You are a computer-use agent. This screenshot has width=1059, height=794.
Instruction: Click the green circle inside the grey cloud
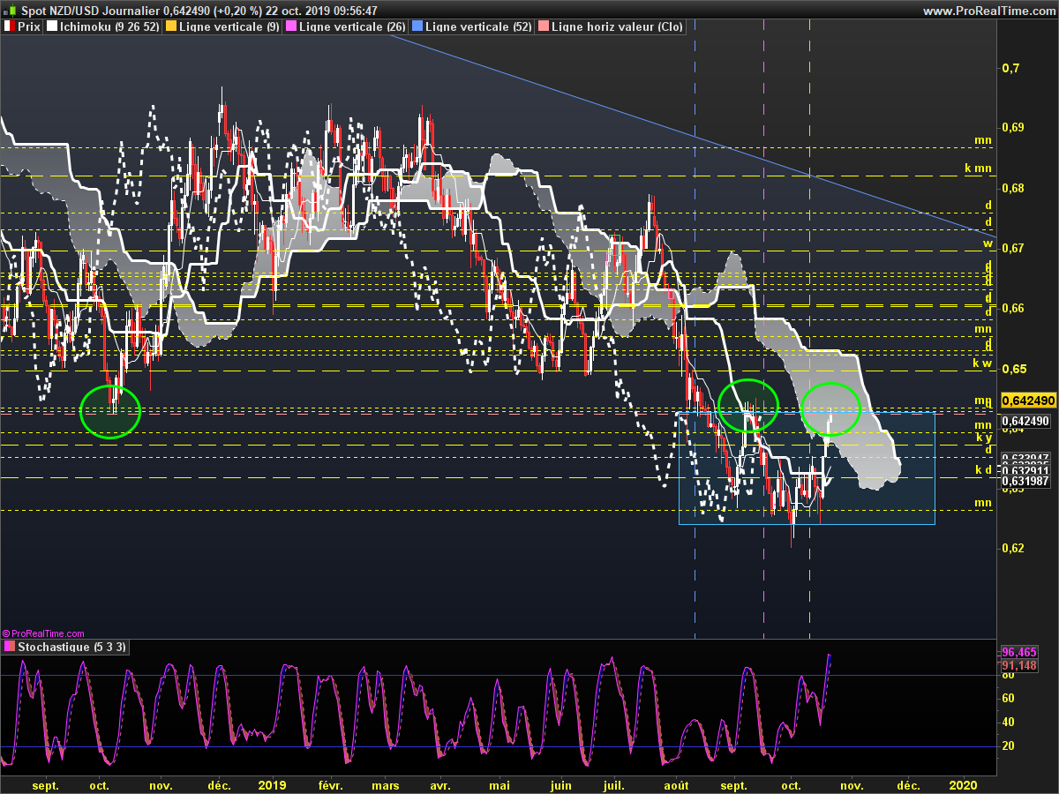point(830,408)
